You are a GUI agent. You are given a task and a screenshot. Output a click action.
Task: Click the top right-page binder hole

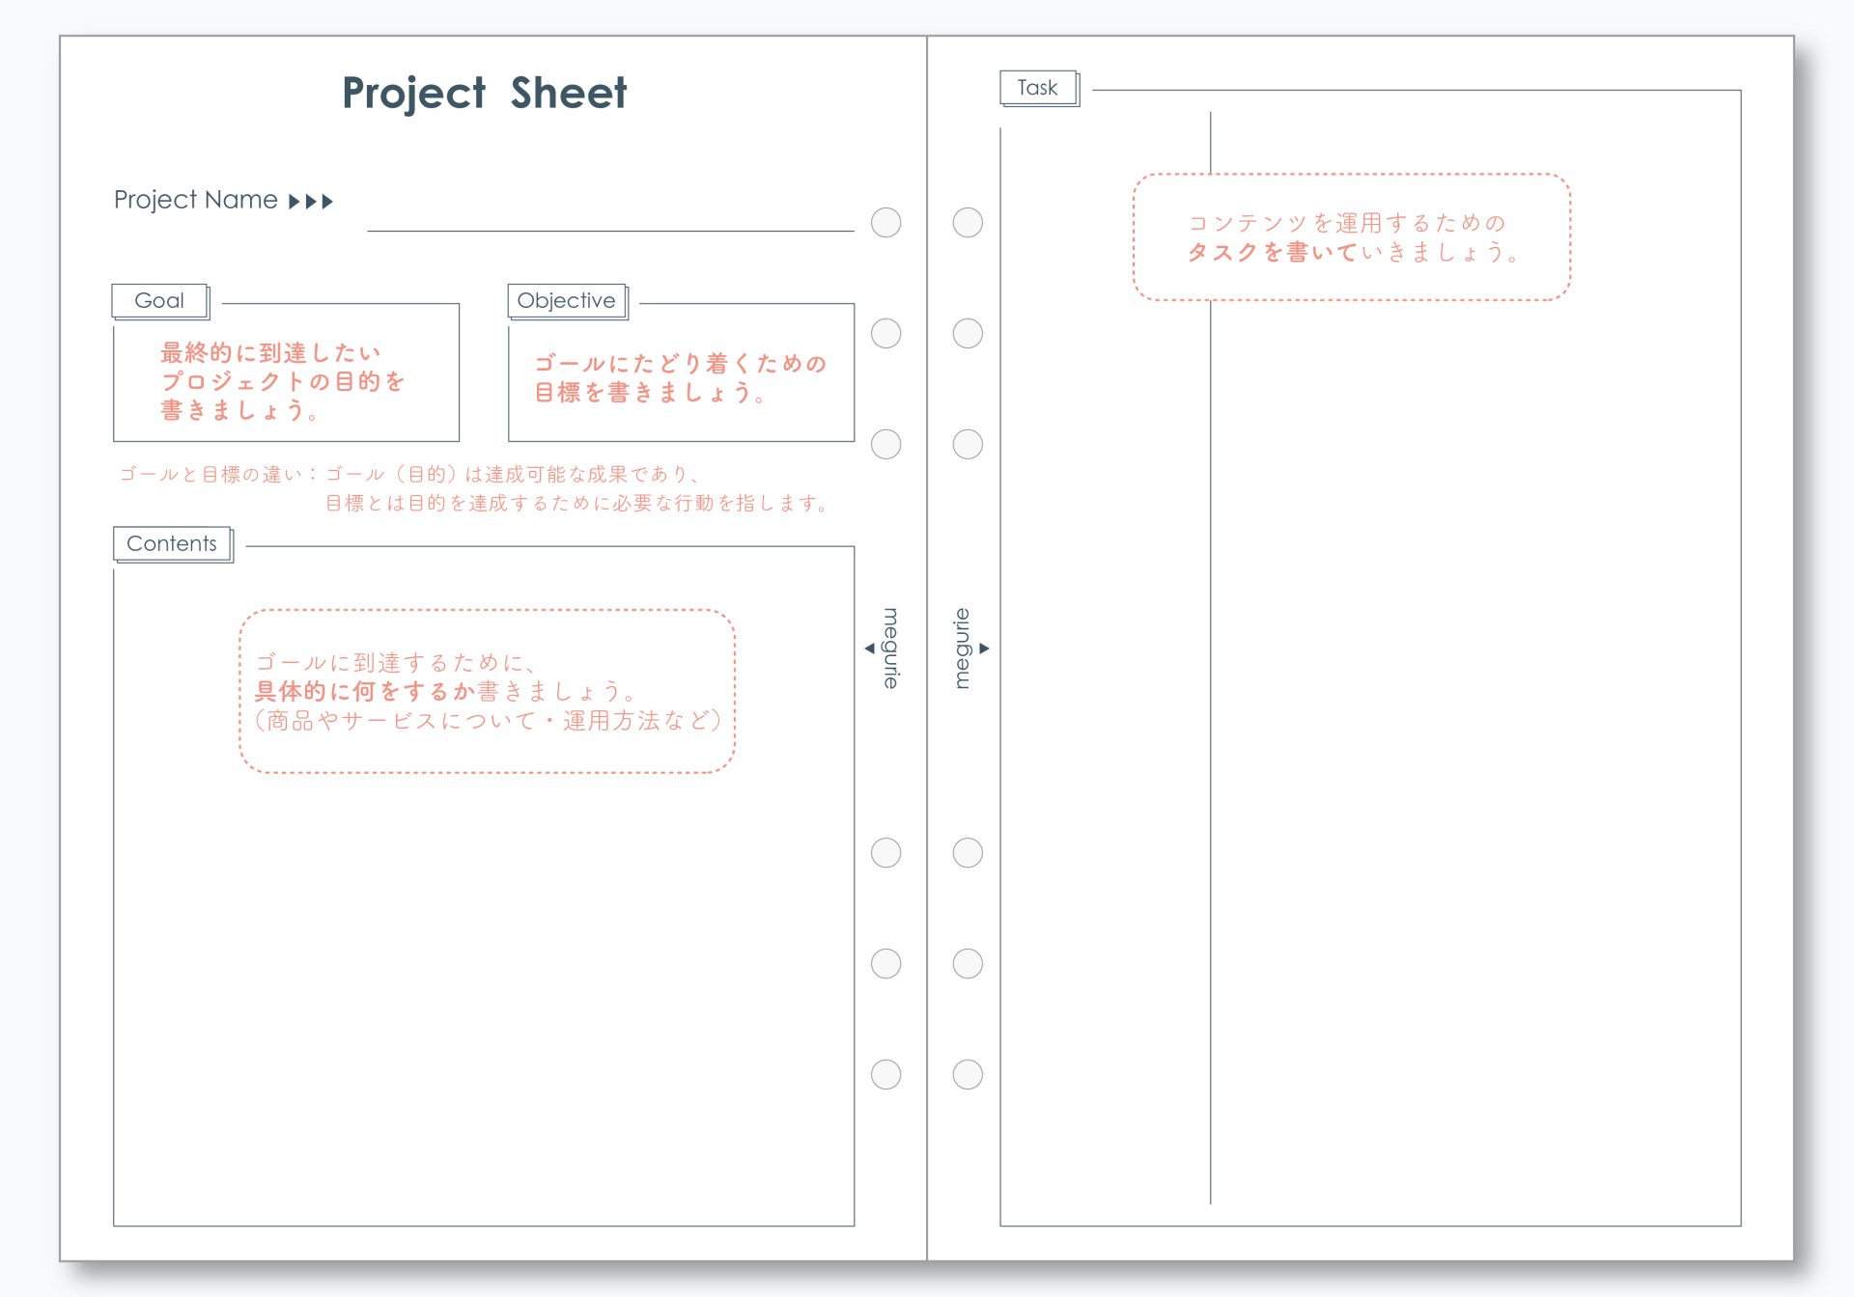(x=968, y=223)
